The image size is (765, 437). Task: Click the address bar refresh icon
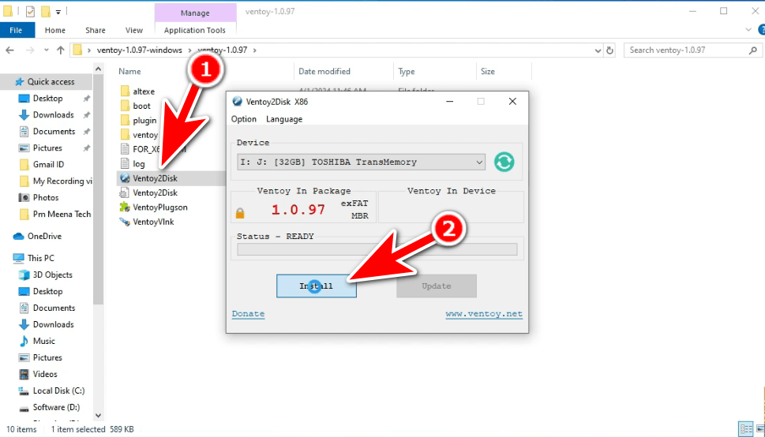click(x=609, y=50)
